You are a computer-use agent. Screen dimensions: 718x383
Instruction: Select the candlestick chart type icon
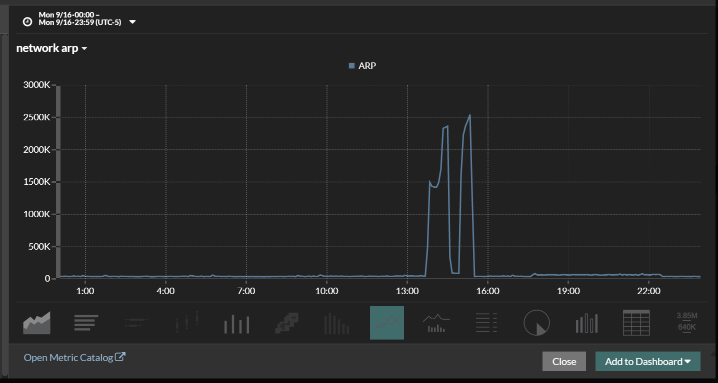186,323
